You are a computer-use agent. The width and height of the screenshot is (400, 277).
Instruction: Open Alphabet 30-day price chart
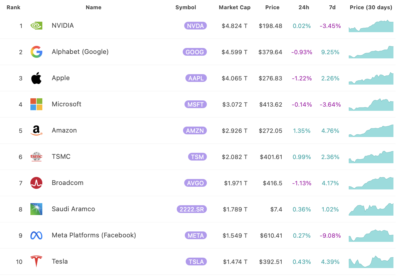pyautogui.click(x=371, y=52)
